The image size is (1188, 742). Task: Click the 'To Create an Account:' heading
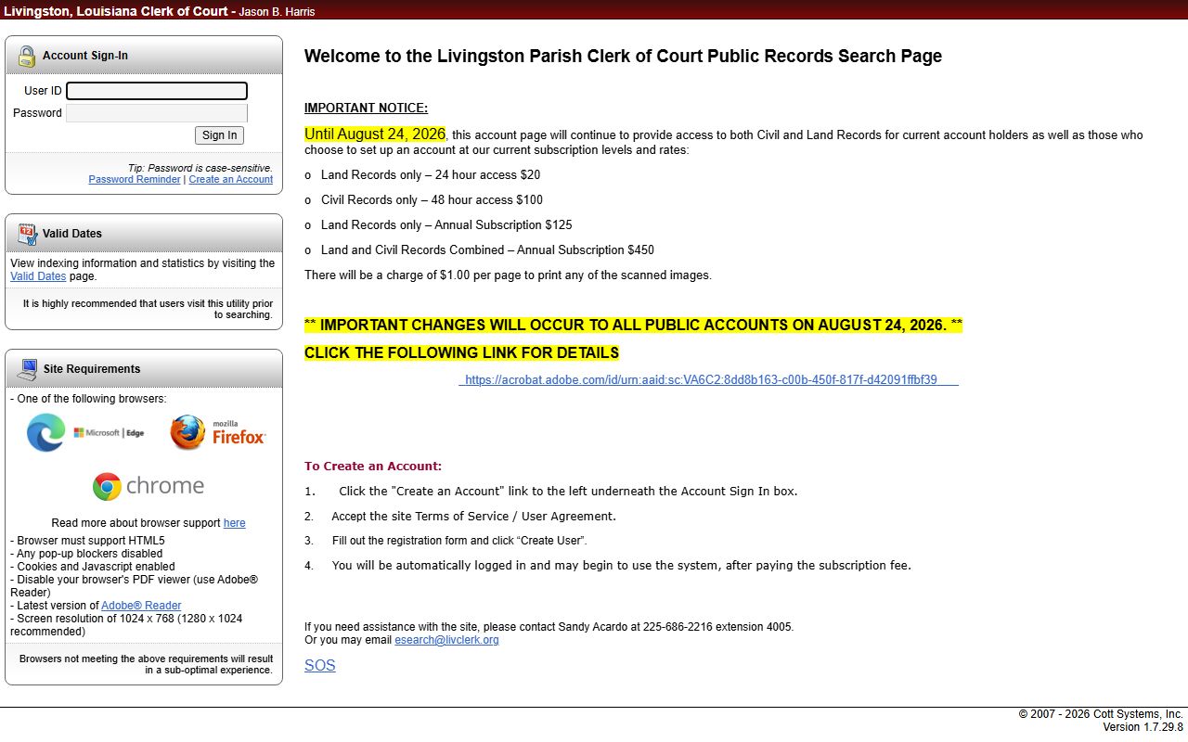click(x=373, y=467)
